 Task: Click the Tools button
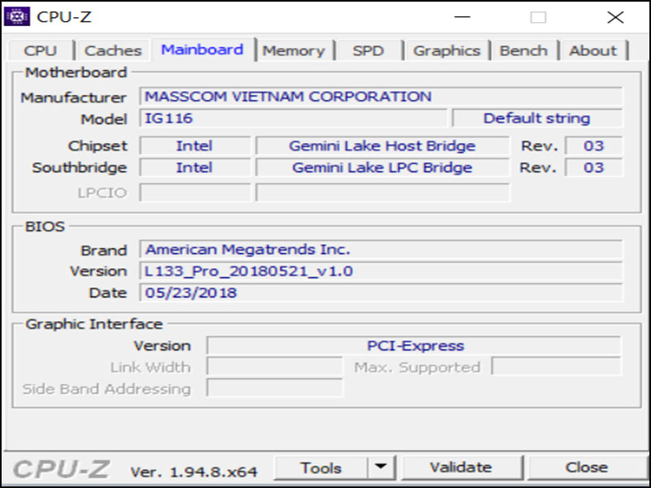tap(321, 468)
